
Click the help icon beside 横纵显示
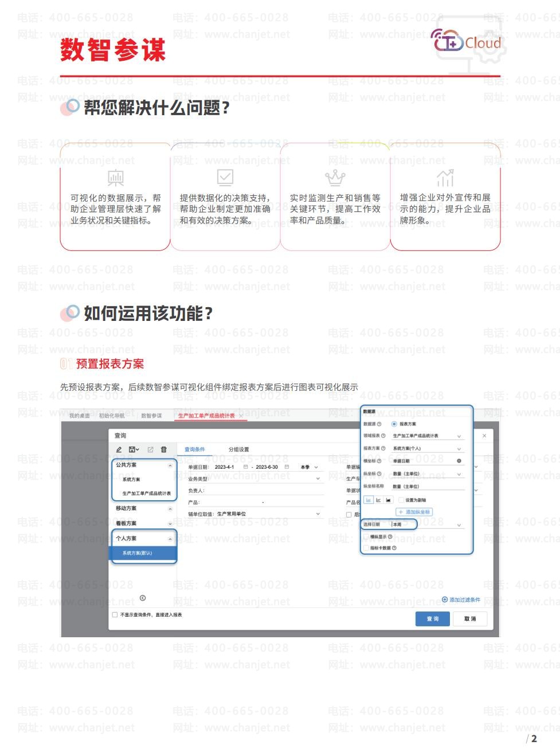click(390, 537)
